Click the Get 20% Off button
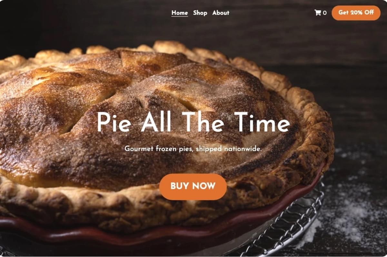Screen dimensions: 387x257 (x=356, y=13)
